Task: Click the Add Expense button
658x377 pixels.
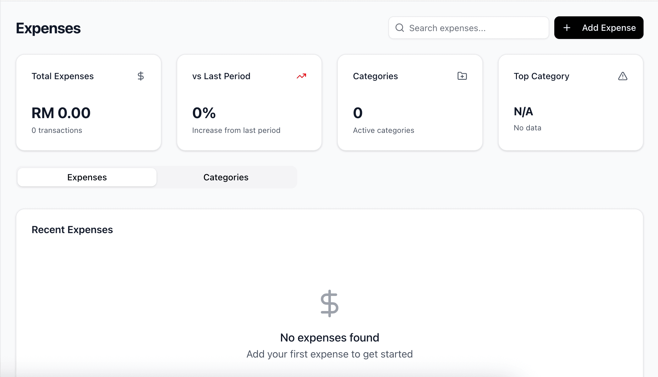Action: pyautogui.click(x=599, y=28)
